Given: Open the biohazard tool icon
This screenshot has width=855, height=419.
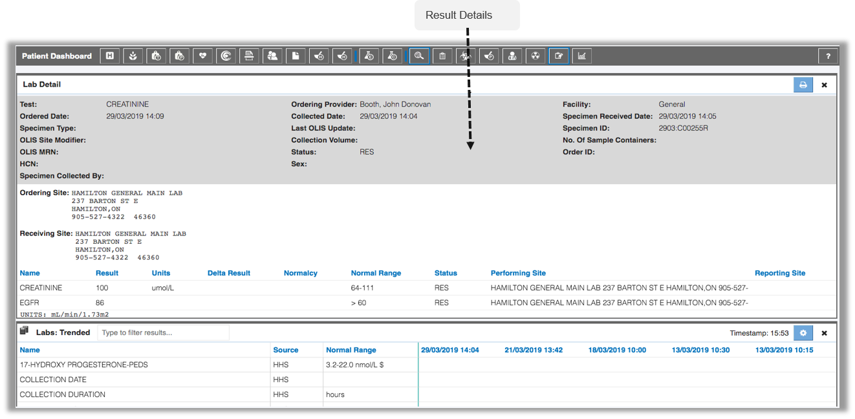Looking at the screenshot, I should coord(466,56).
